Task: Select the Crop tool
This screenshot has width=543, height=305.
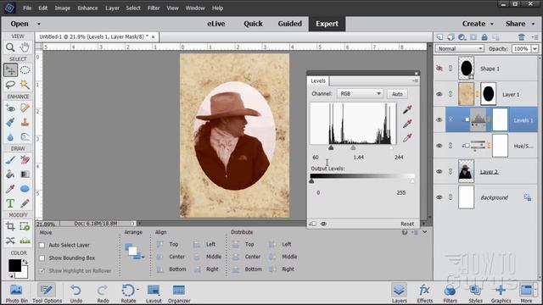Action: [x=10, y=226]
